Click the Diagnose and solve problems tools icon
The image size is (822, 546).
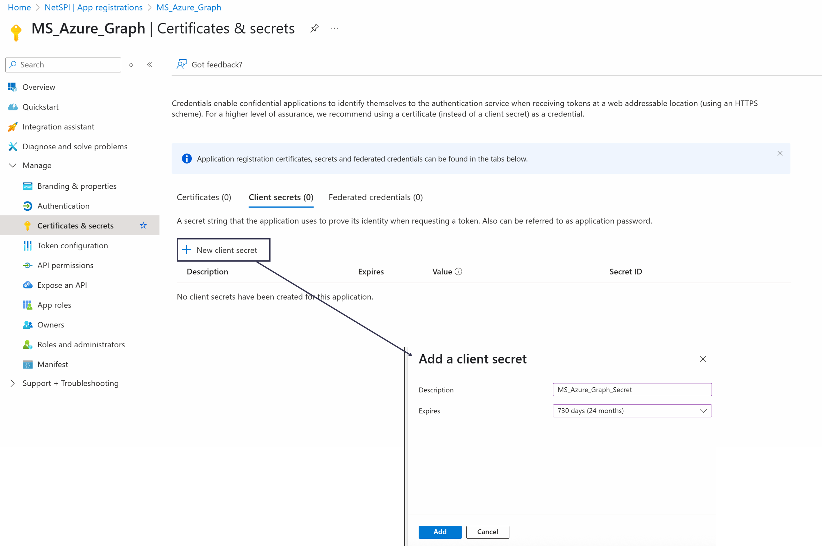click(x=13, y=146)
